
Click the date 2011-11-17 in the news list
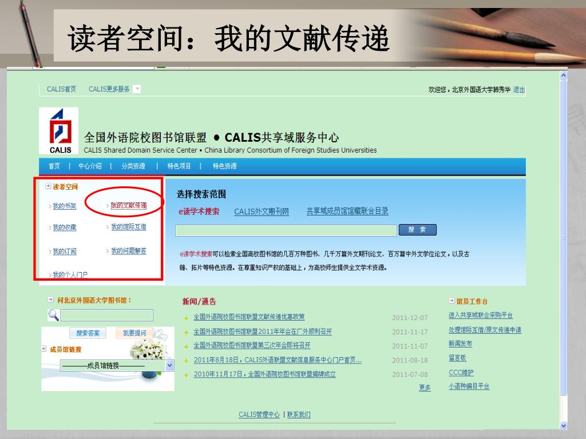(410, 332)
